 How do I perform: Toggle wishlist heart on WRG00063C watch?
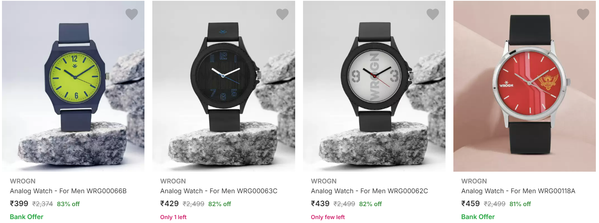282,15
